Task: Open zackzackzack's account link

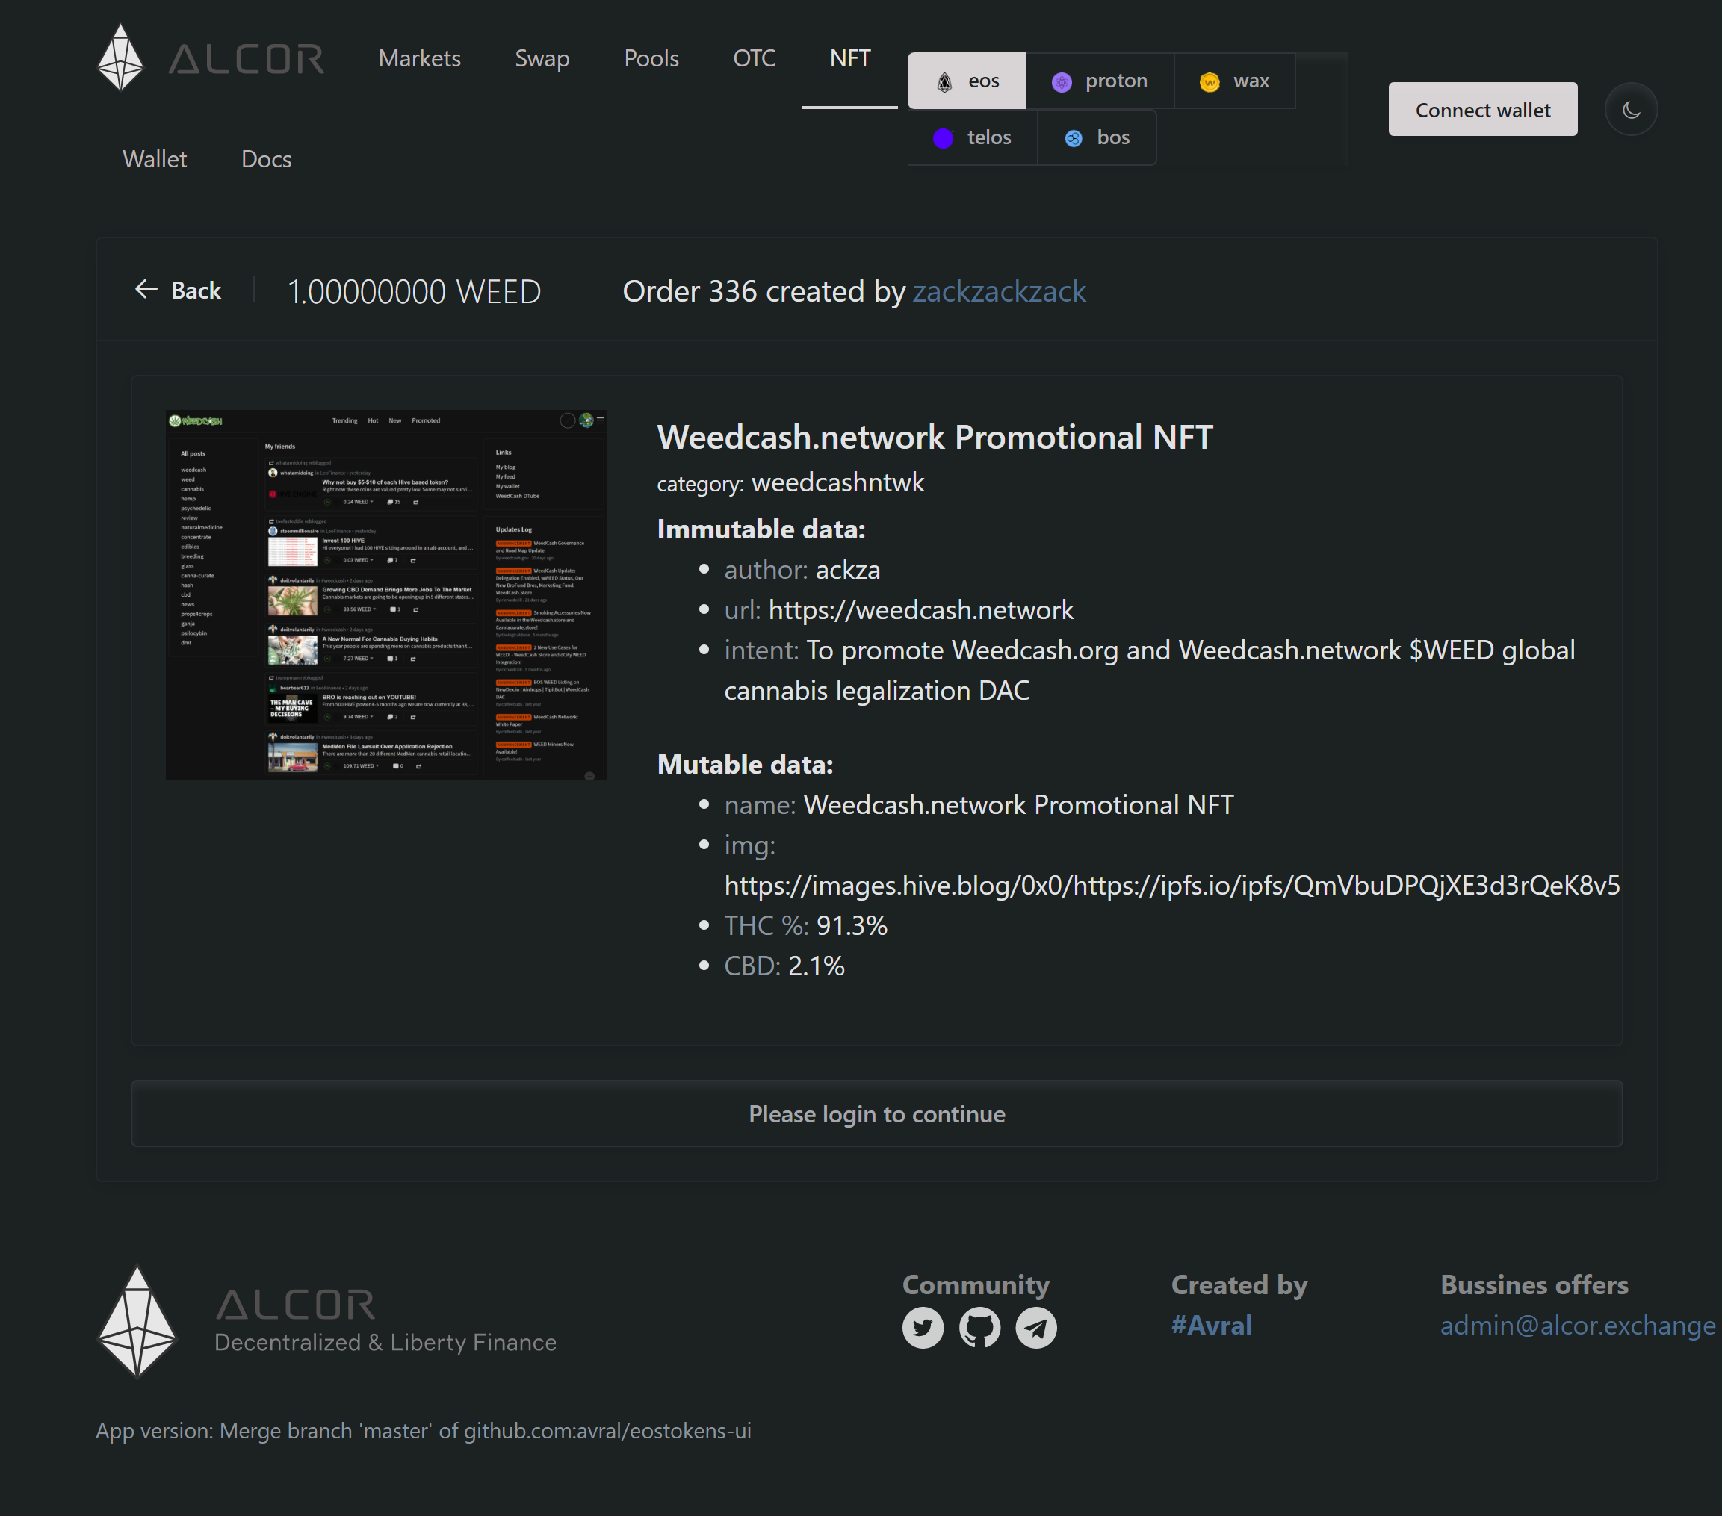Action: [999, 291]
